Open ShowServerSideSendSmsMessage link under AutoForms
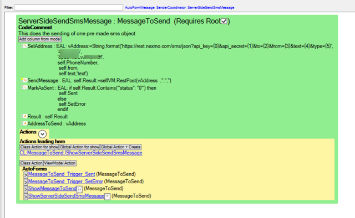 [x=66, y=196]
